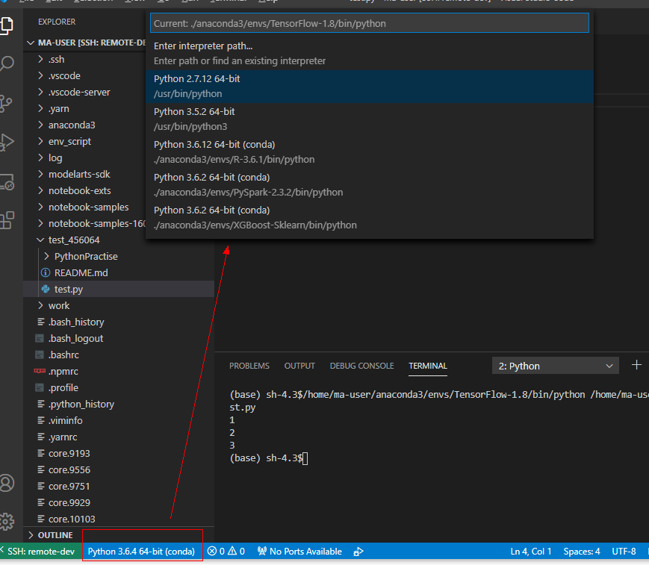Switch to the DEBUG CONSOLE tab
The height and width of the screenshot is (565, 649).
(361, 366)
